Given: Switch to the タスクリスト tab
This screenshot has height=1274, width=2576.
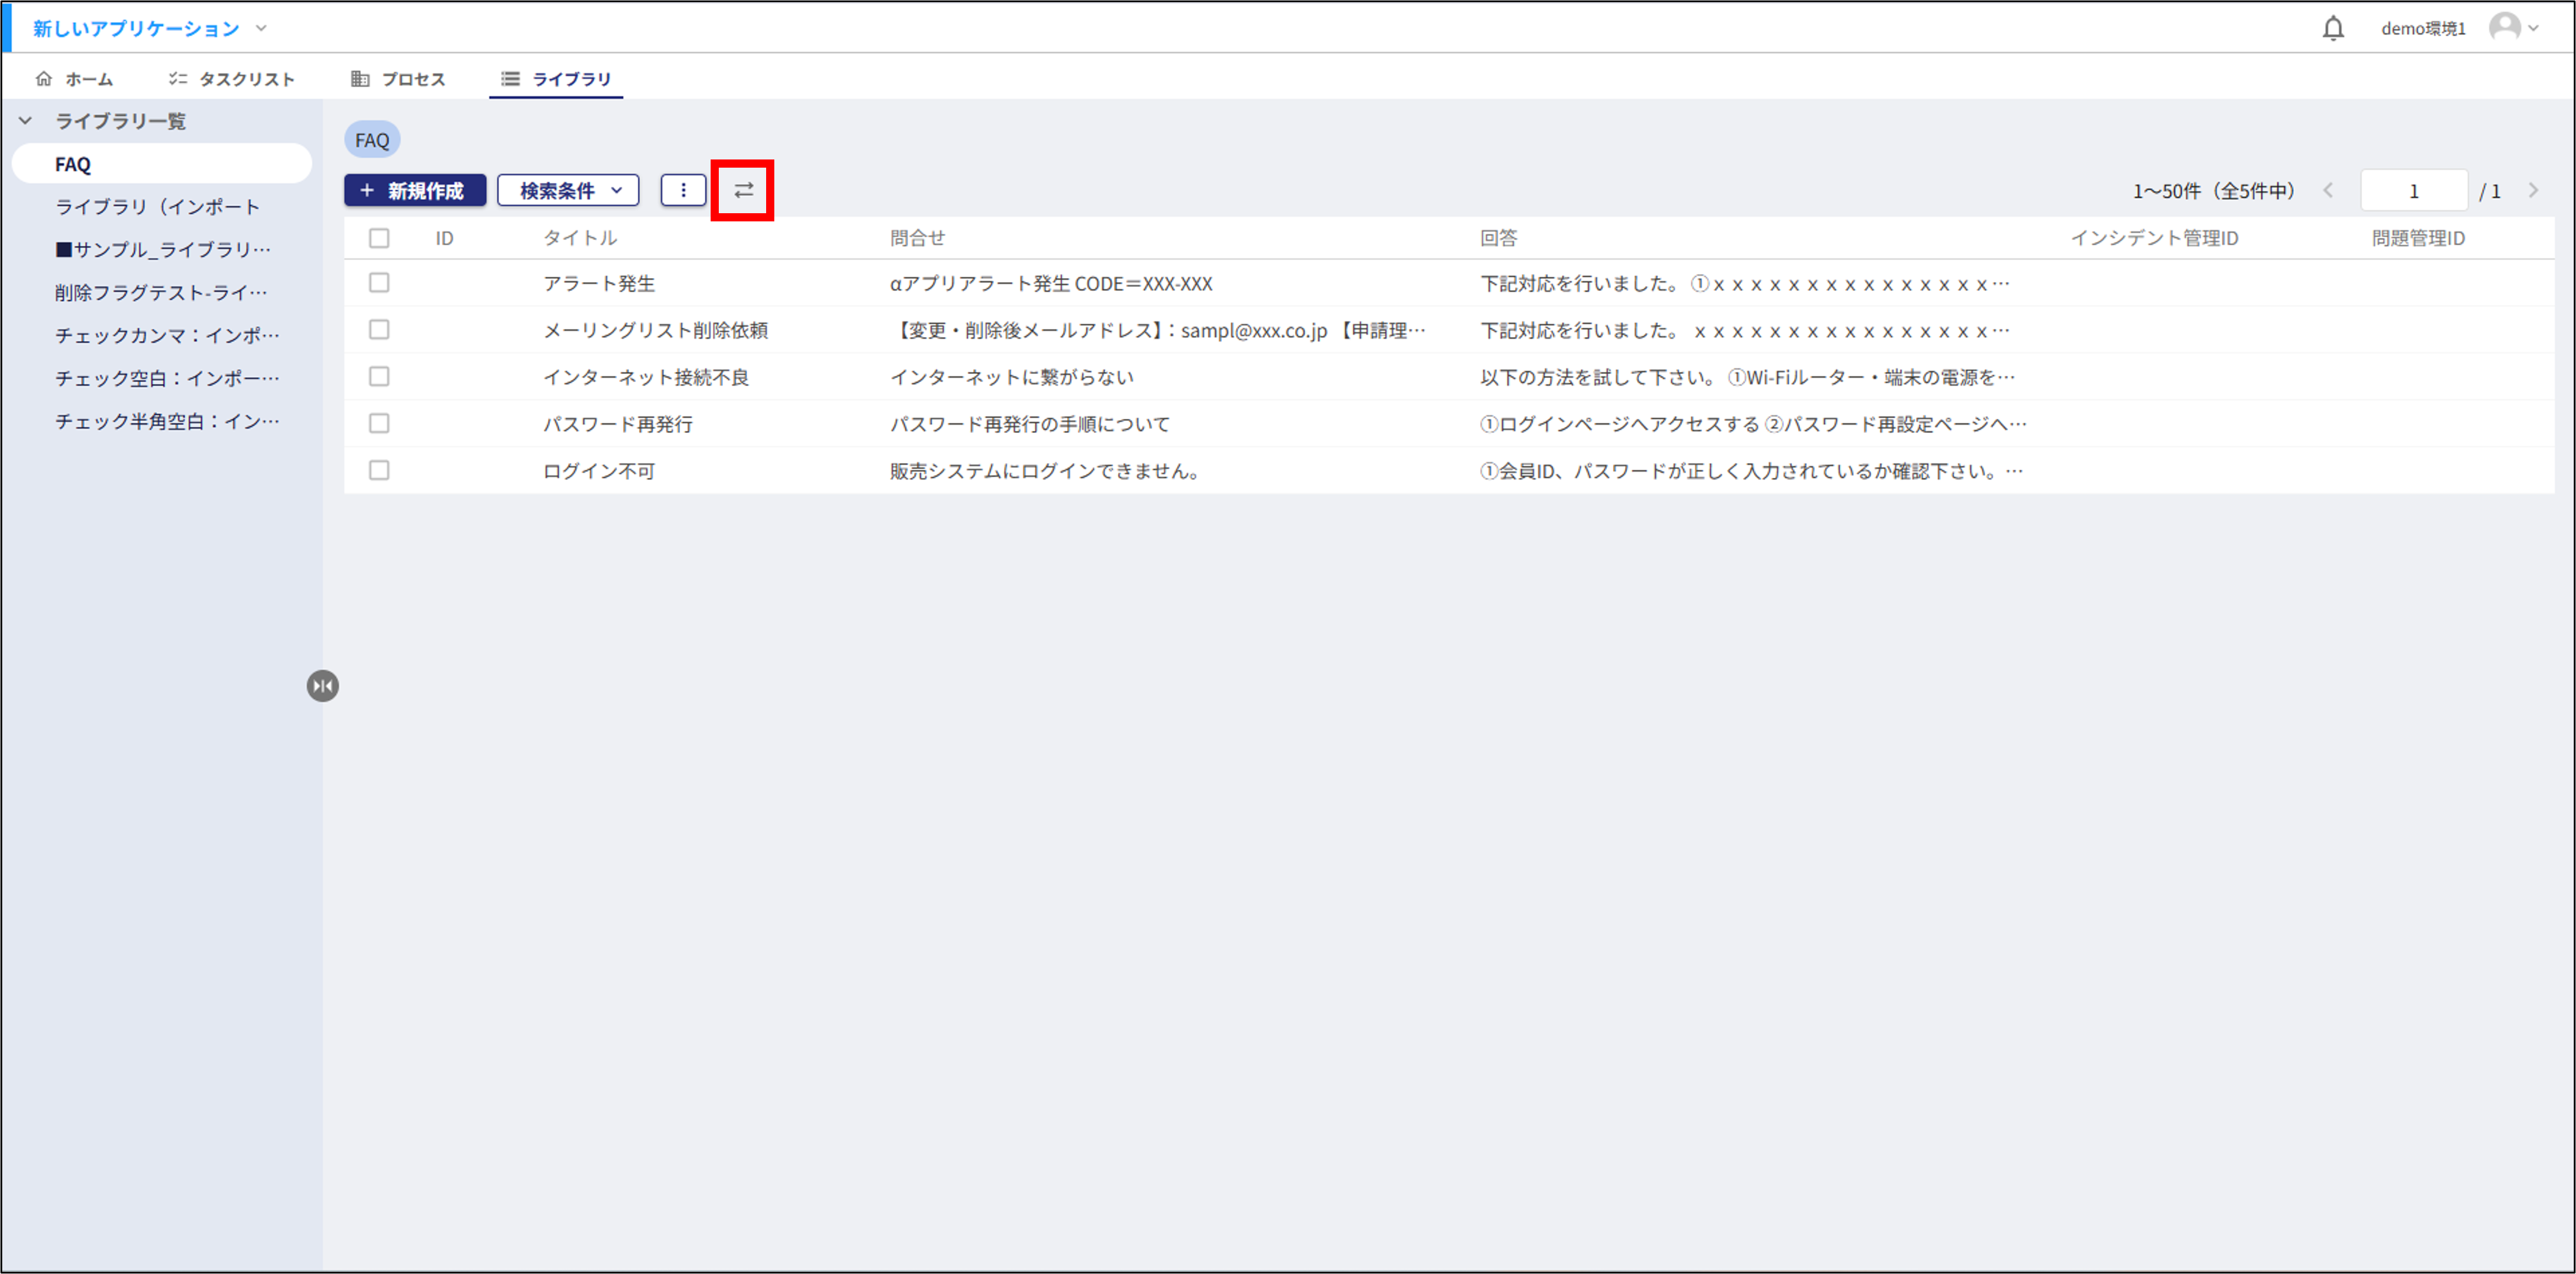Looking at the screenshot, I should click(232, 78).
